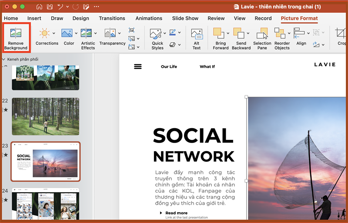Open the Selection Pane
The width and height of the screenshot is (348, 223).
coord(262,38)
